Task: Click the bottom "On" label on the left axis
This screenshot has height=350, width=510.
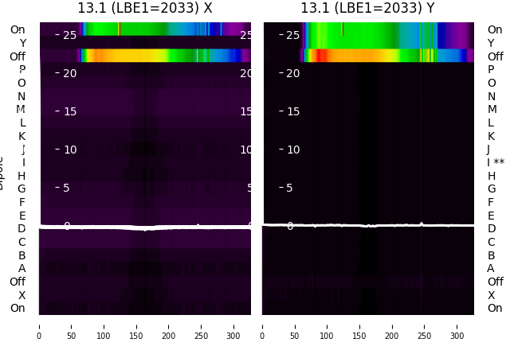Action: click(18, 308)
